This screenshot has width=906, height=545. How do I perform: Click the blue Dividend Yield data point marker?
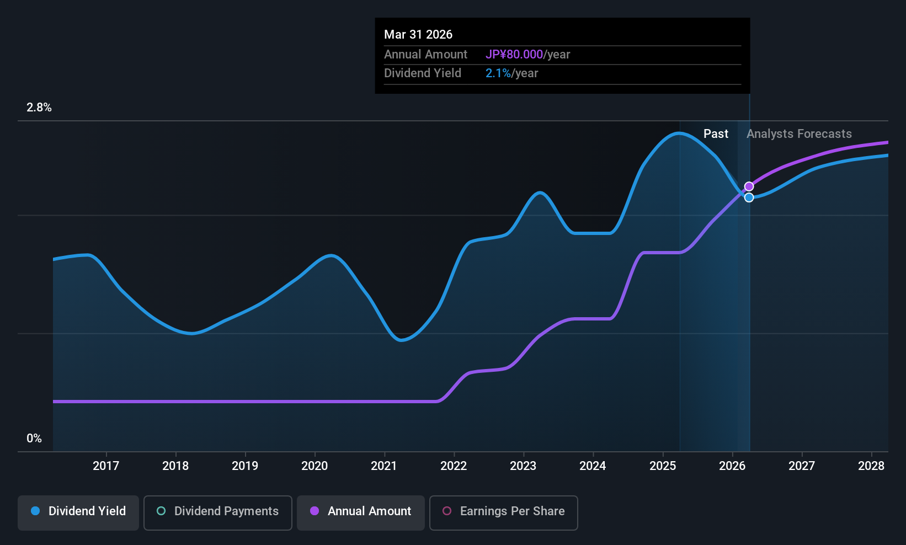click(749, 197)
